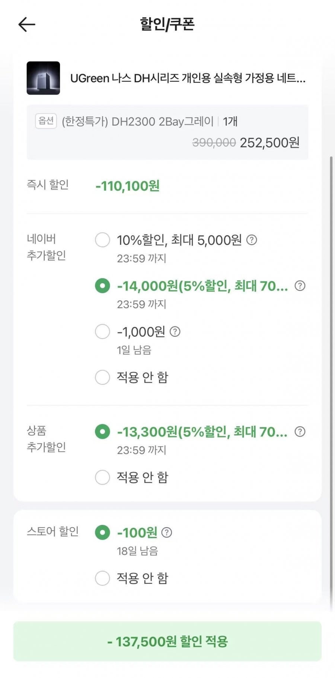Open help icon beside -14,000원 coupon
This screenshot has height=678, width=335.
coord(300,286)
